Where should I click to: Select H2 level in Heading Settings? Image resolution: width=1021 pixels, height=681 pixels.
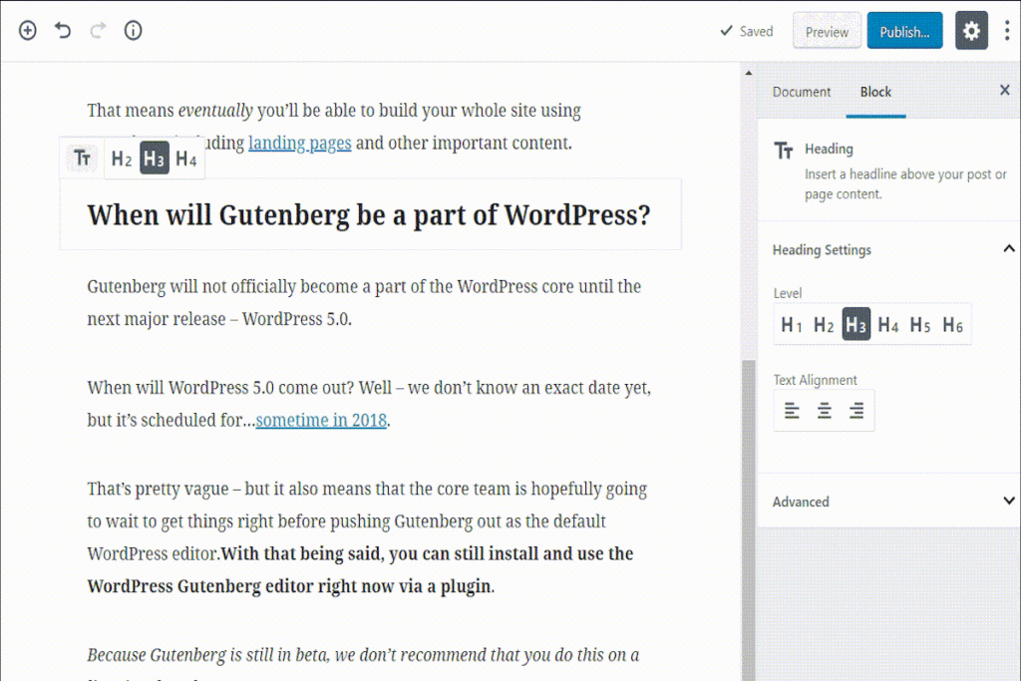pyautogui.click(x=824, y=324)
